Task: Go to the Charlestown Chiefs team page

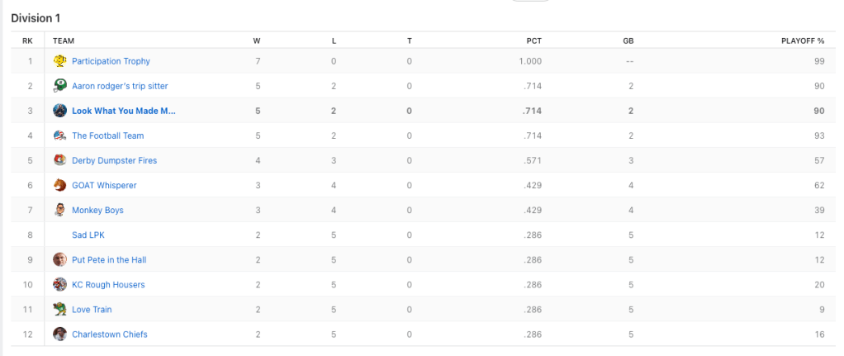Action: pyautogui.click(x=110, y=335)
